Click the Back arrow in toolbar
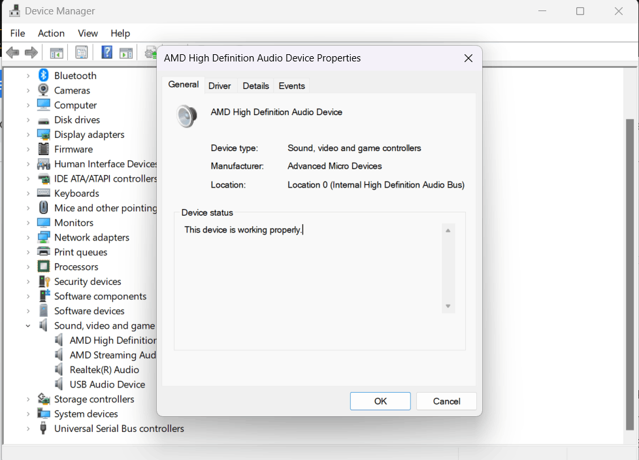 click(x=12, y=52)
